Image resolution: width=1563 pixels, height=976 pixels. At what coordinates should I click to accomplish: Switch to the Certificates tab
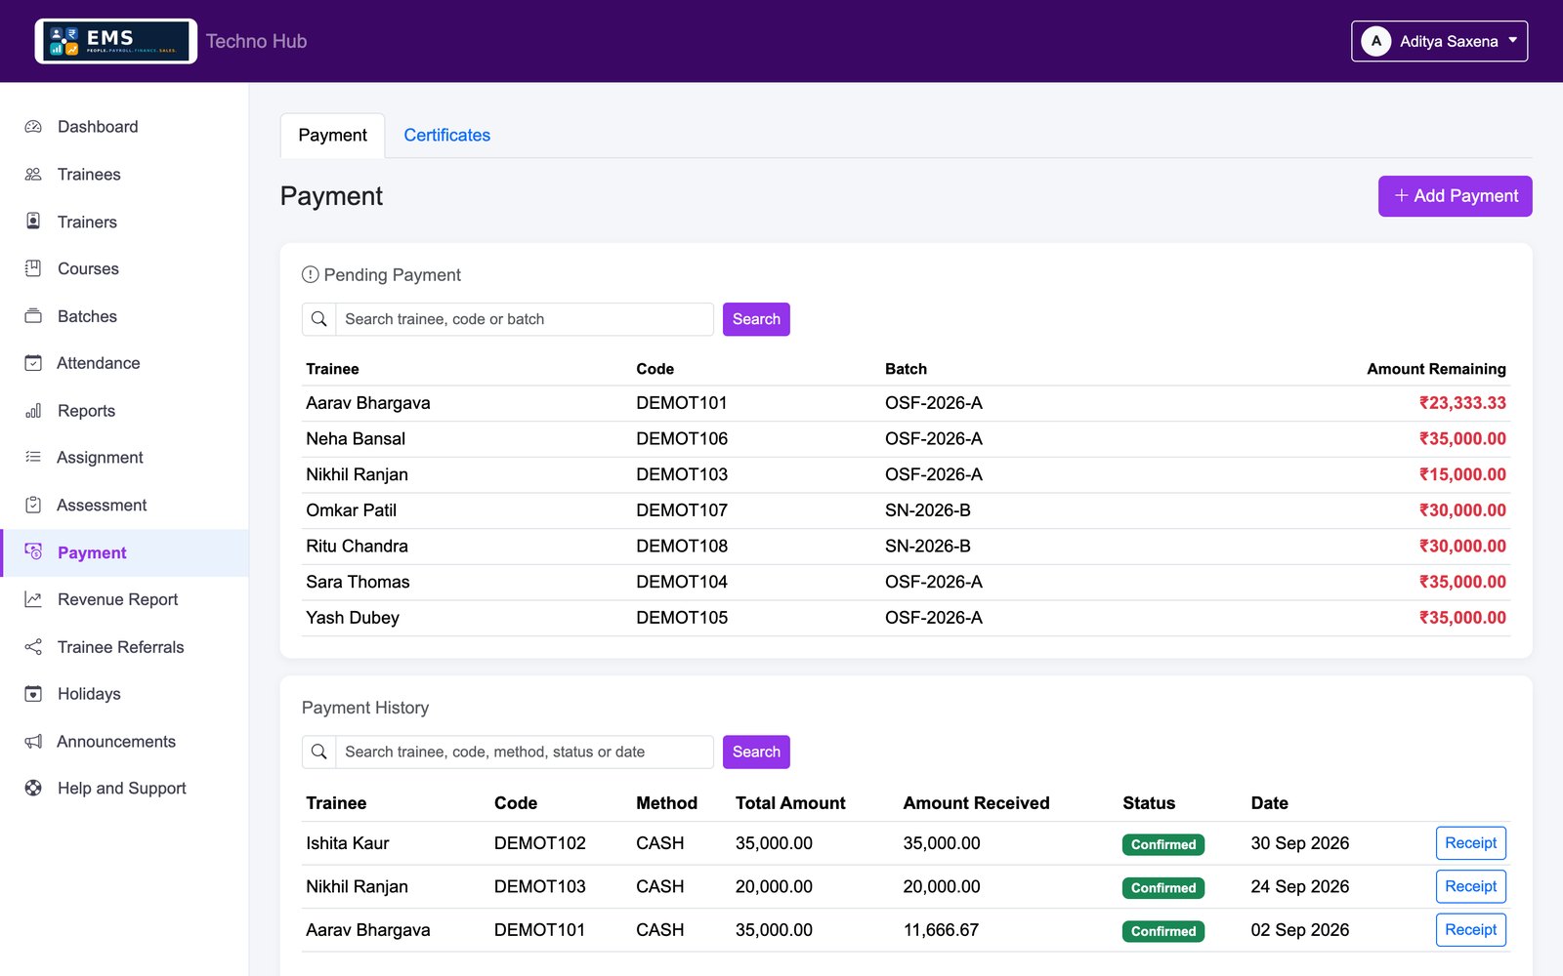(446, 136)
